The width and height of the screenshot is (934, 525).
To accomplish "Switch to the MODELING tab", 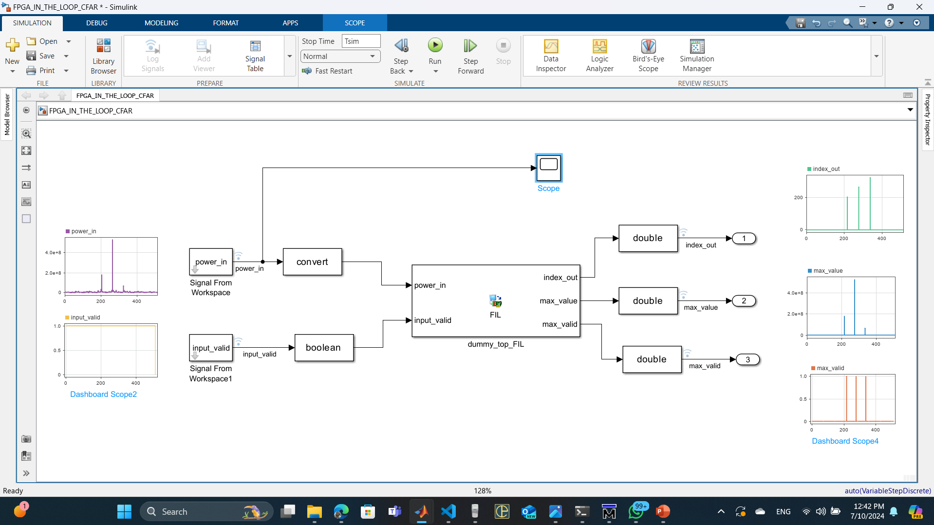I will tap(161, 23).
